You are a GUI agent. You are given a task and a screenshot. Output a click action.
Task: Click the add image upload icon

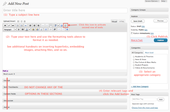[18, 21]
